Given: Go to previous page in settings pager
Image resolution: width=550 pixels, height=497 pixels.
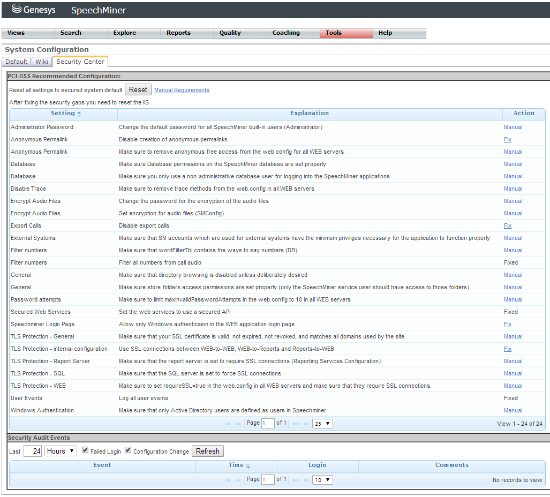Looking at the screenshot, I should coord(237,424).
